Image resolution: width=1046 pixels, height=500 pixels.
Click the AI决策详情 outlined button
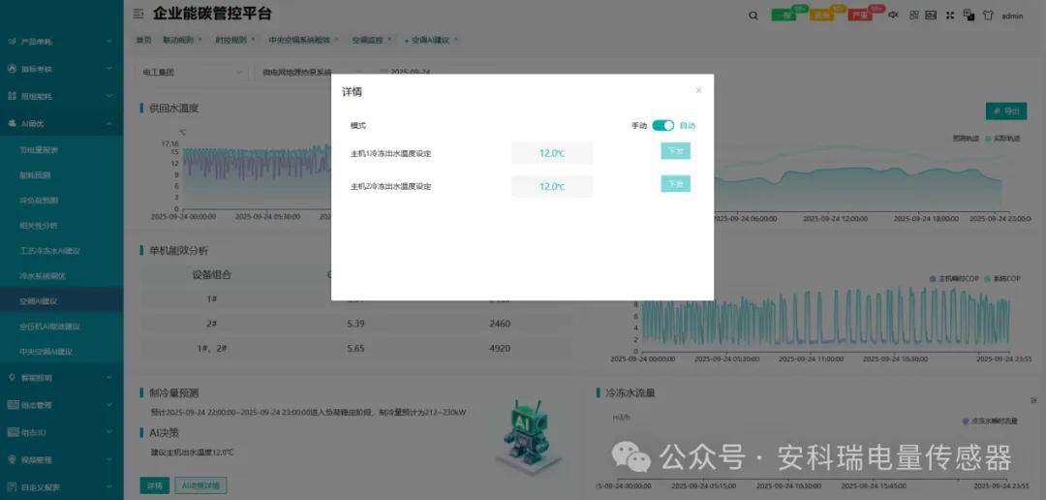click(x=200, y=485)
